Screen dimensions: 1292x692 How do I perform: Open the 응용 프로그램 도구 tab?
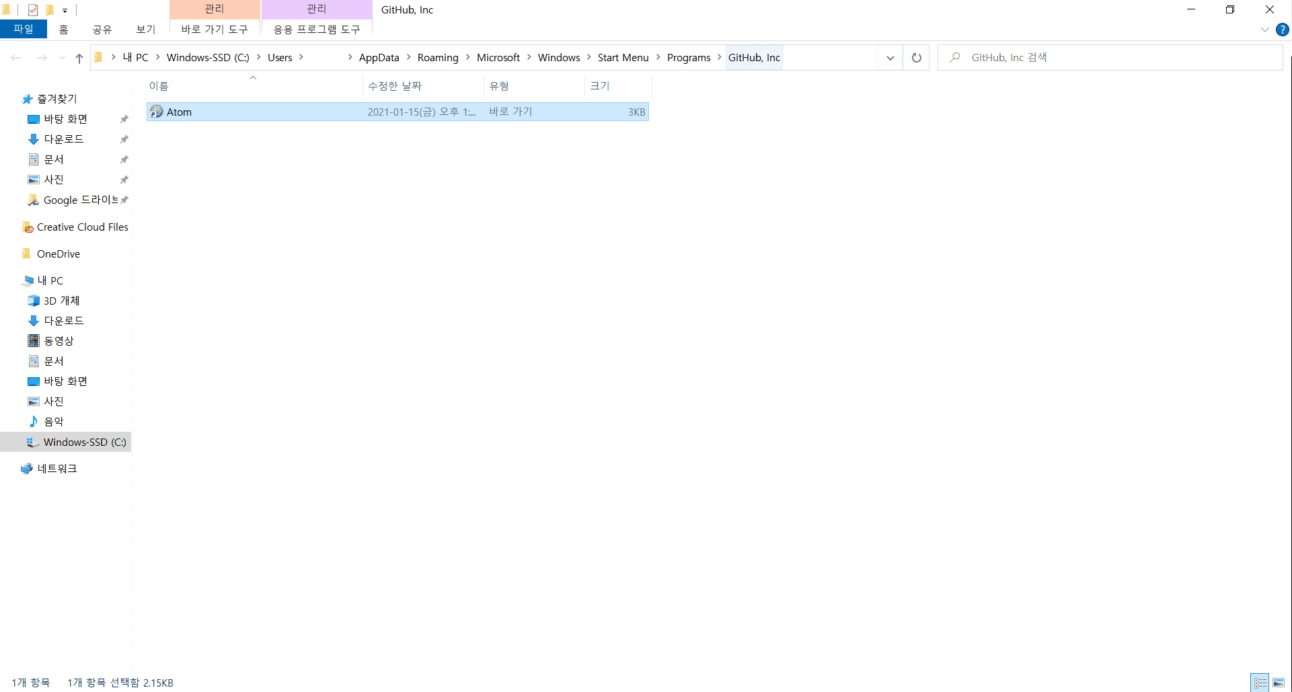[317, 29]
